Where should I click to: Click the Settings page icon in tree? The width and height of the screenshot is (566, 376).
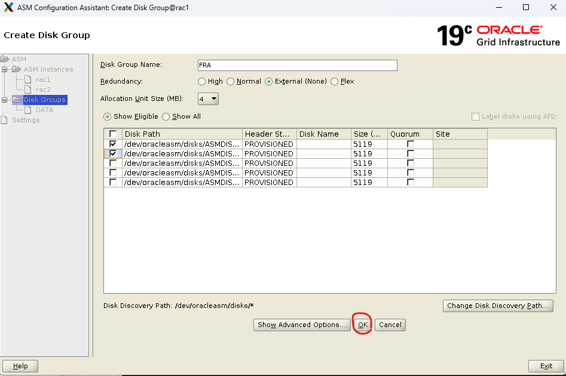pyautogui.click(x=4, y=120)
